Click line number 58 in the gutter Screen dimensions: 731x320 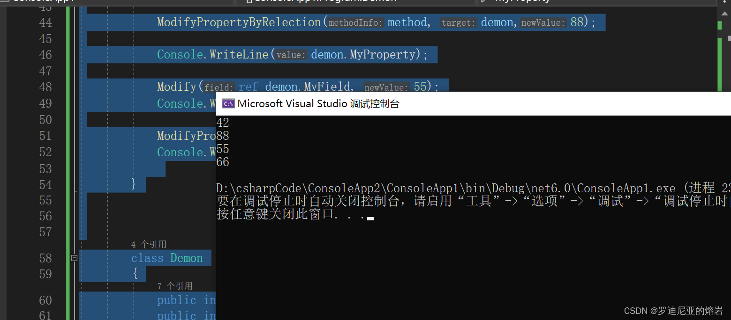coord(45,258)
